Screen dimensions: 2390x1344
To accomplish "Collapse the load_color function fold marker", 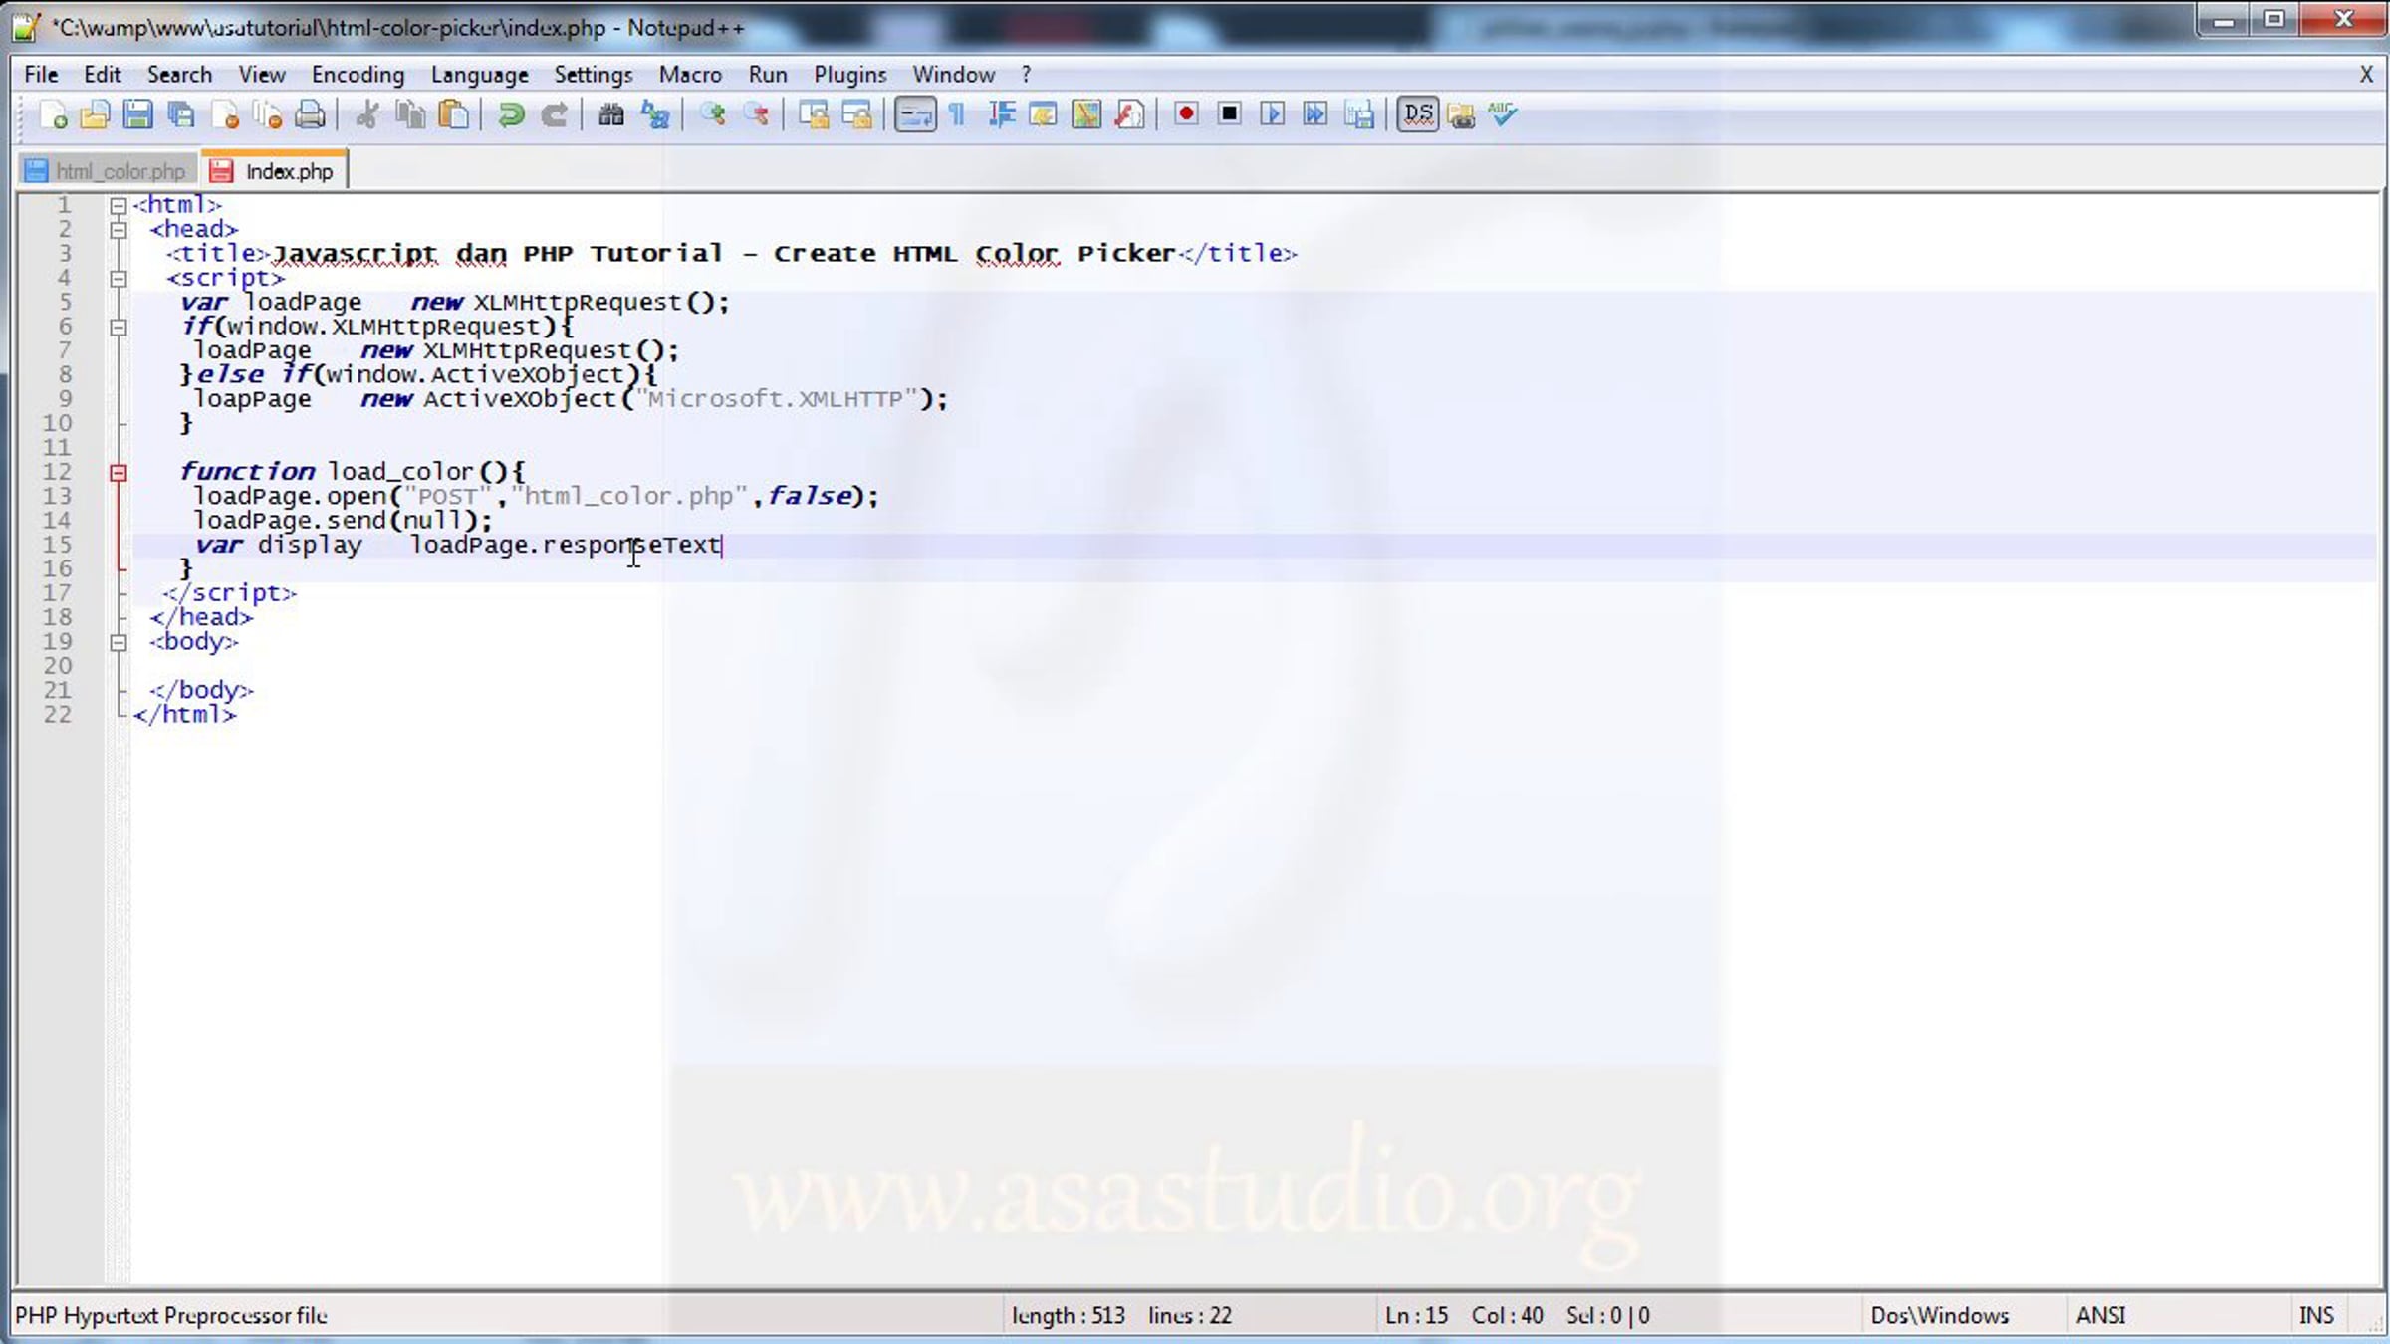I will coord(118,473).
